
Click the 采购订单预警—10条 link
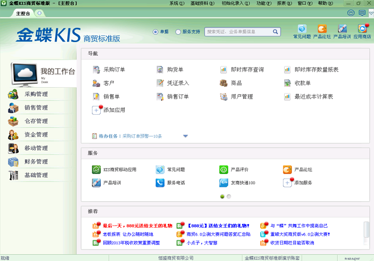coord(142,136)
